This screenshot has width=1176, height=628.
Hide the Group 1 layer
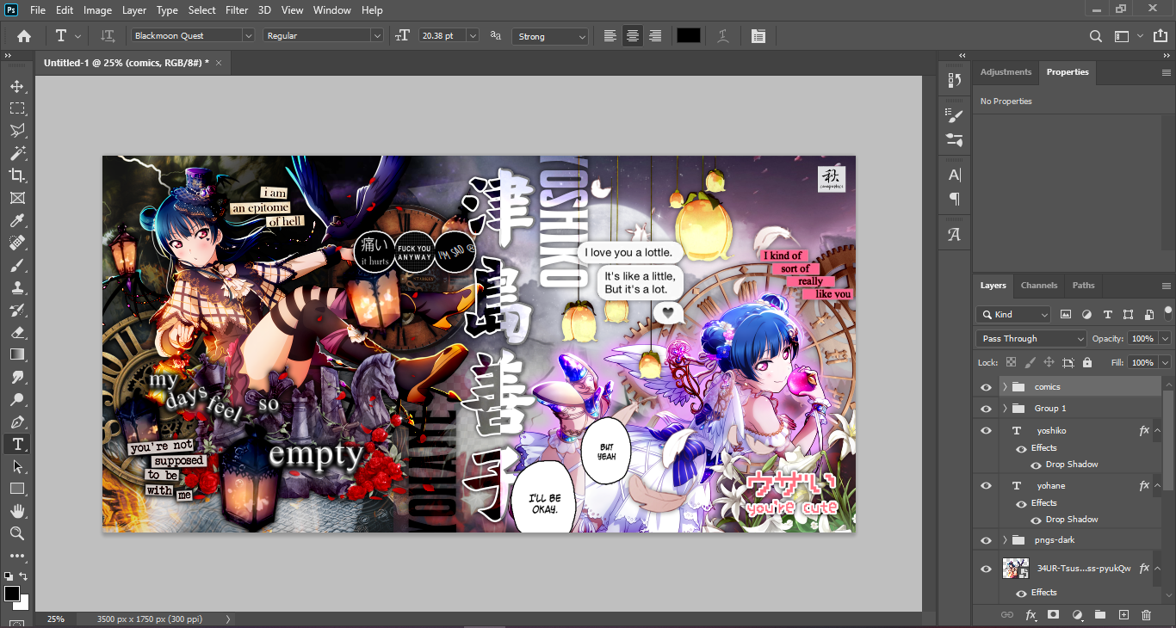(987, 409)
